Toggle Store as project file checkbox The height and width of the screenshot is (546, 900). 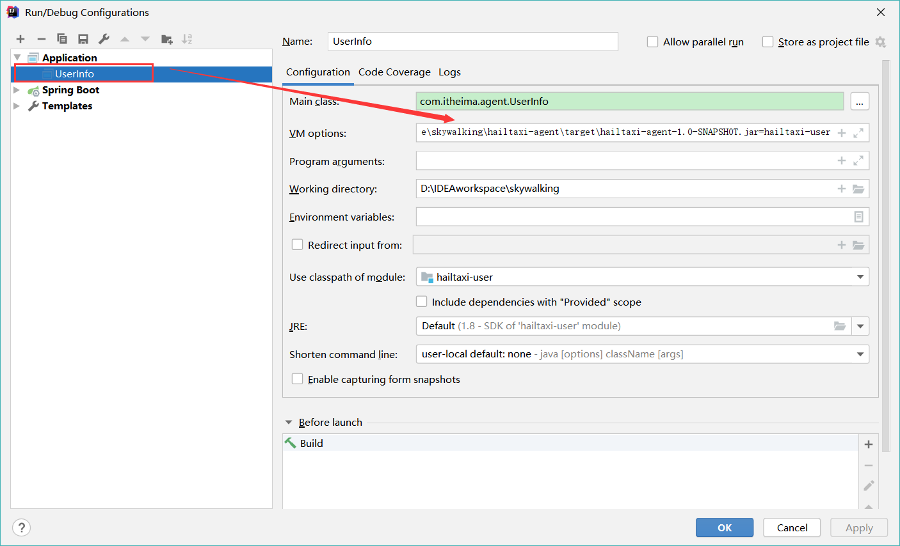pyautogui.click(x=768, y=42)
